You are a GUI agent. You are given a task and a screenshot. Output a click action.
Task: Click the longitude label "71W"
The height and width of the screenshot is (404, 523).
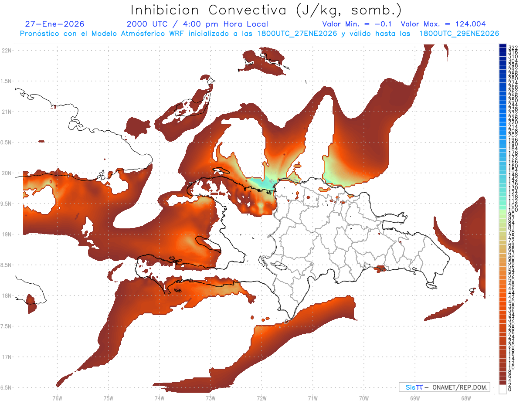coord(312,398)
